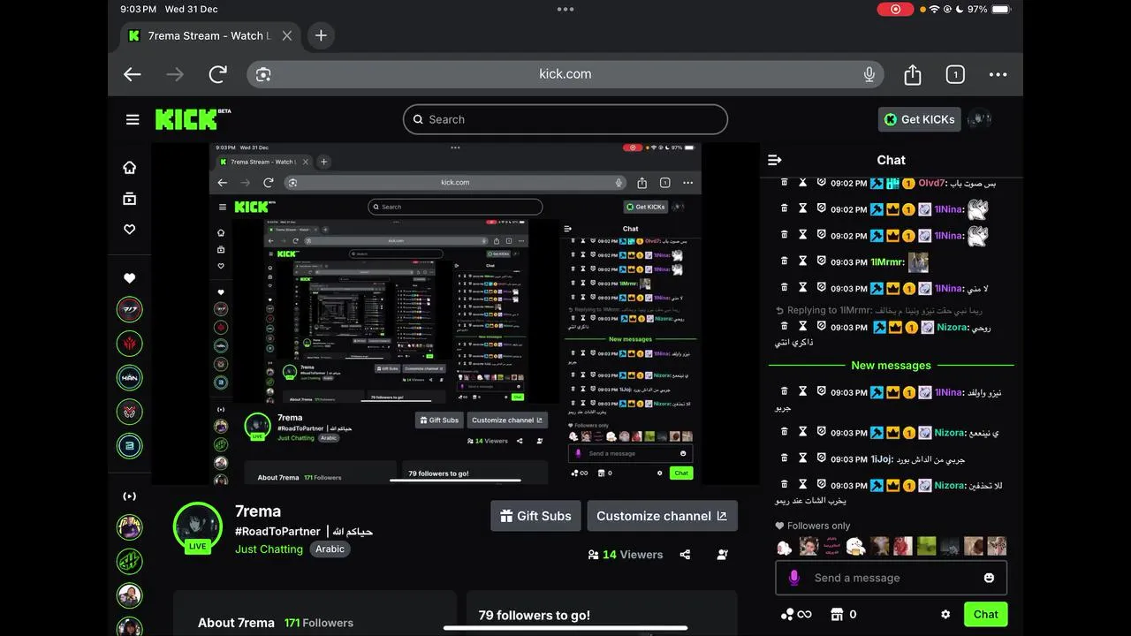This screenshot has height=636, width=1131.
Task: Click the 79 followers to go! goal
Action: point(535,616)
